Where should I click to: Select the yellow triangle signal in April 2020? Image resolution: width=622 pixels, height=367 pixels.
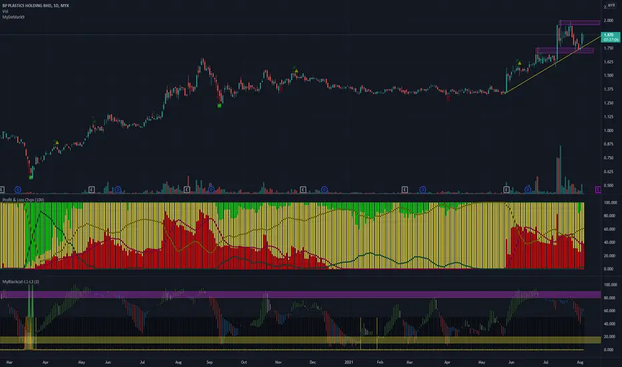coord(57,142)
